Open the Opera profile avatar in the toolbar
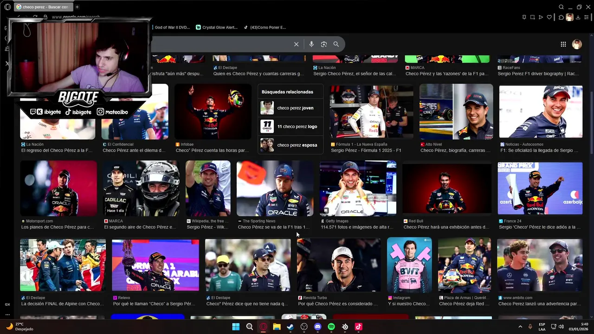Screen dimensions: 594x334 coord(569,17)
